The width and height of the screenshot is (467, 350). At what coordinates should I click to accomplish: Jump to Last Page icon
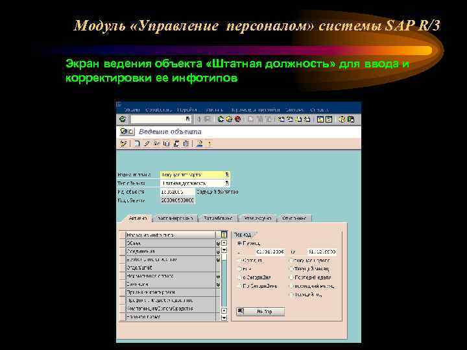(307, 119)
